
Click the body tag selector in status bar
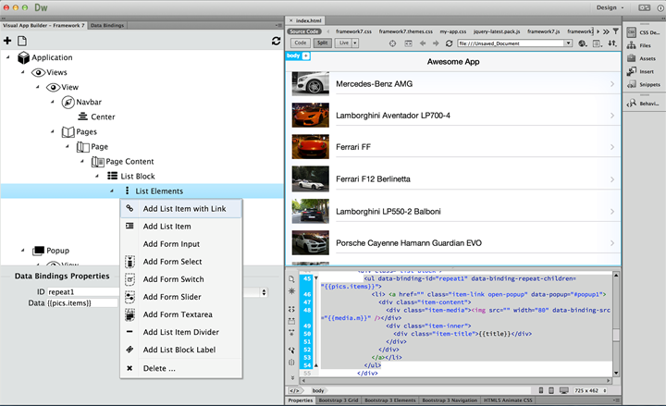pyautogui.click(x=317, y=390)
